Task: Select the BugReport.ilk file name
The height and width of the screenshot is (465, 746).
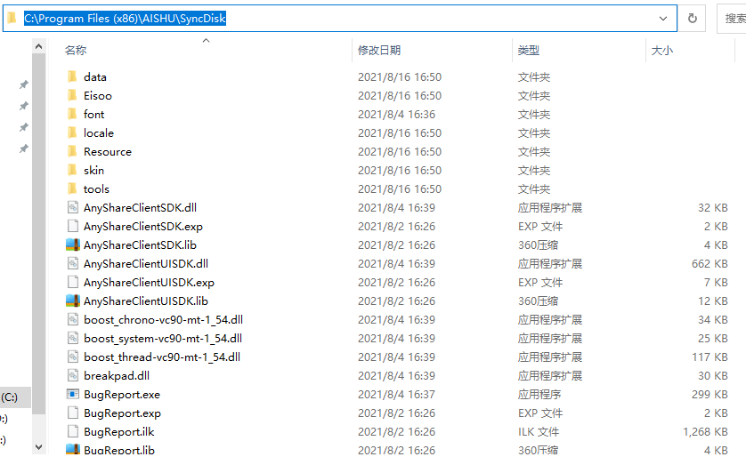Action: point(119,432)
